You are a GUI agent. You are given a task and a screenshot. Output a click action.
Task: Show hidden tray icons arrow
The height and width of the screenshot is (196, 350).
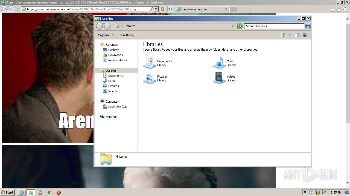pos(305,192)
